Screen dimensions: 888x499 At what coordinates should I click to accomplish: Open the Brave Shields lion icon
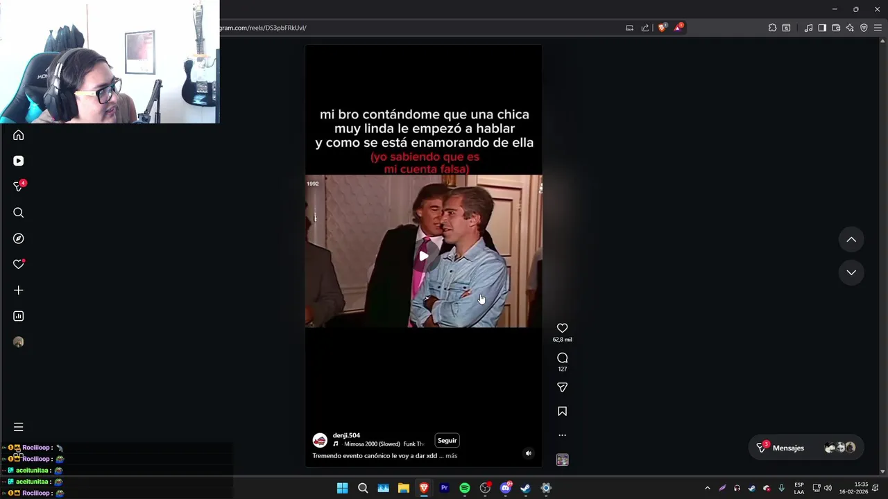coord(662,28)
